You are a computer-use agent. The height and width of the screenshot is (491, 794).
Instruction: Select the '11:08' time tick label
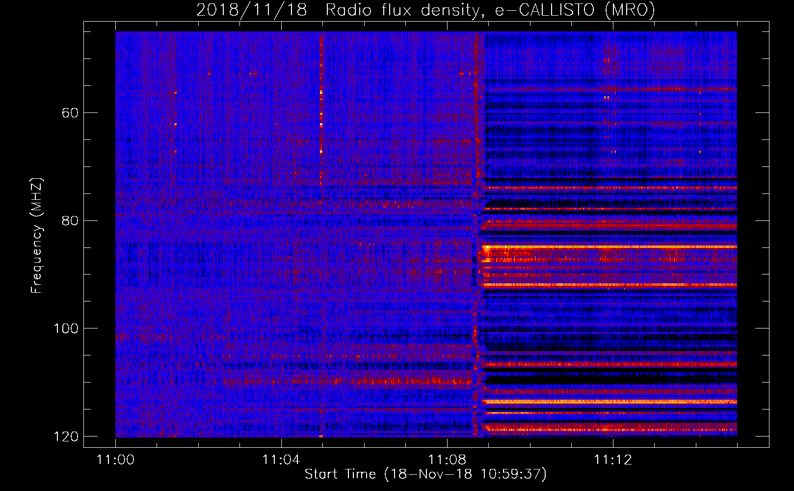[x=447, y=460]
